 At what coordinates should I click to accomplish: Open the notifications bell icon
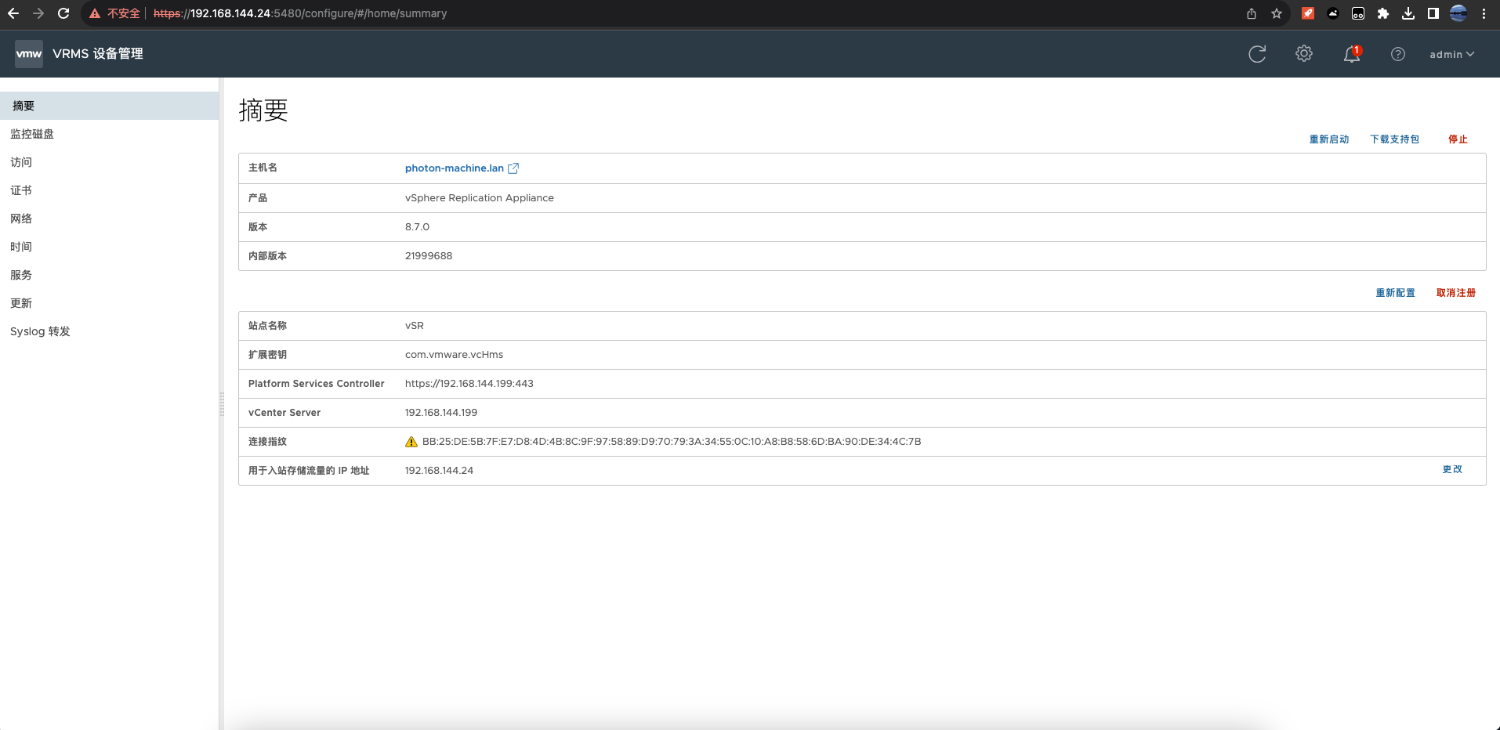tap(1351, 54)
